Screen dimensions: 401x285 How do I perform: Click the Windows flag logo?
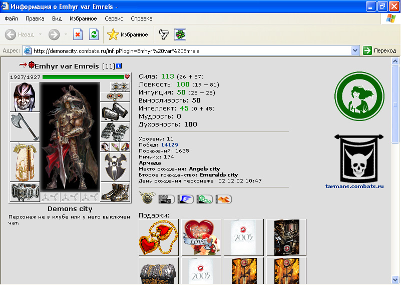coord(390,18)
